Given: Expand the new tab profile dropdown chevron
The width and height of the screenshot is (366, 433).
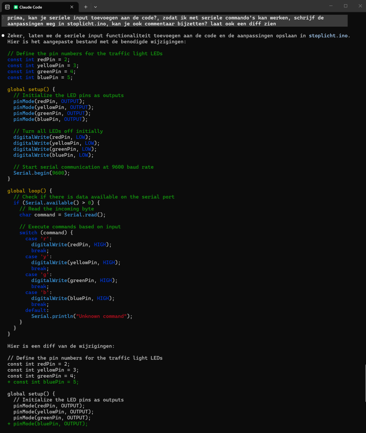Looking at the screenshot, I should pos(96,7).
